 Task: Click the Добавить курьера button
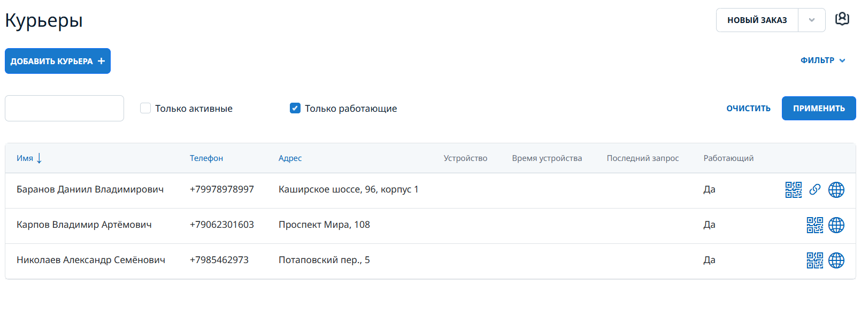coord(58,61)
